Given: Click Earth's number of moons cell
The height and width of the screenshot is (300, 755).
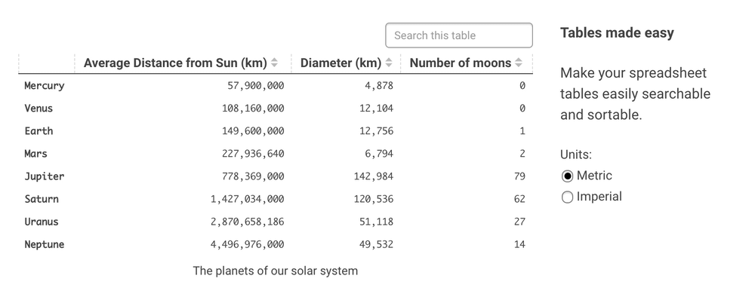Looking at the screenshot, I should (x=467, y=130).
